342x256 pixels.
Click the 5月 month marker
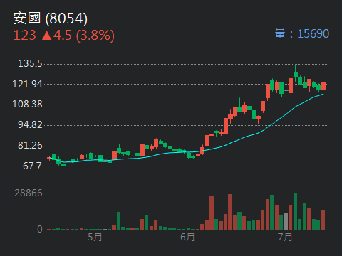coord(95,238)
